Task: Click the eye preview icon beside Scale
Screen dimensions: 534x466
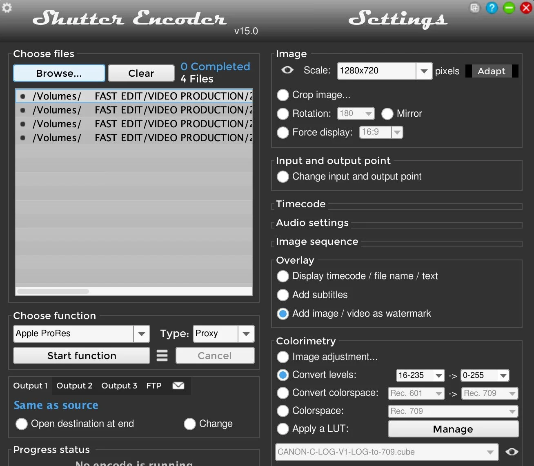Action: click(287, 70)
